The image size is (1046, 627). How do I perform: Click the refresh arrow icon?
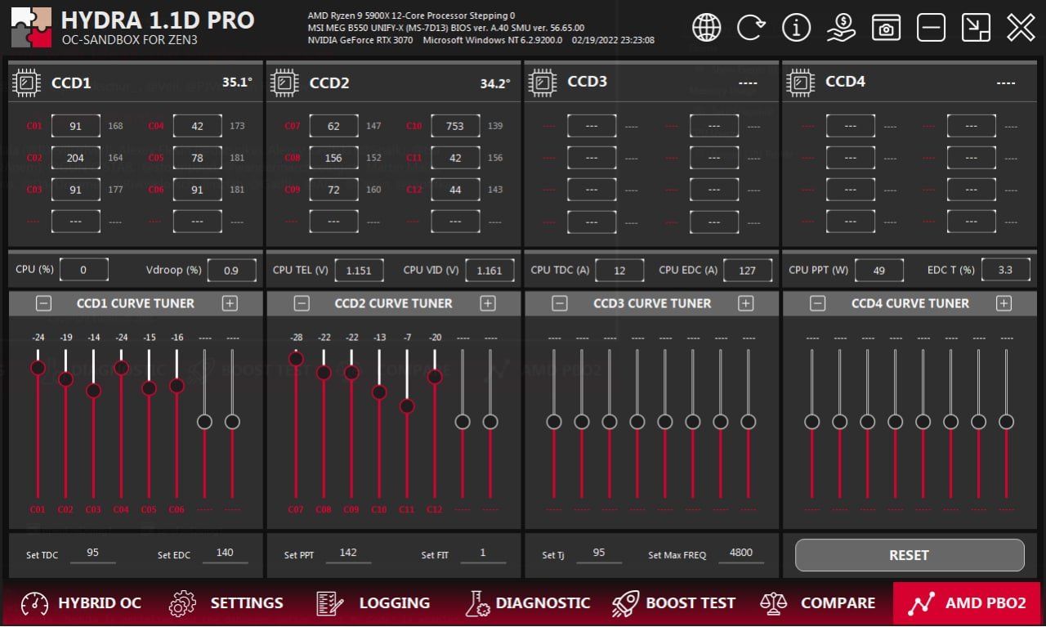coord(751,28)
